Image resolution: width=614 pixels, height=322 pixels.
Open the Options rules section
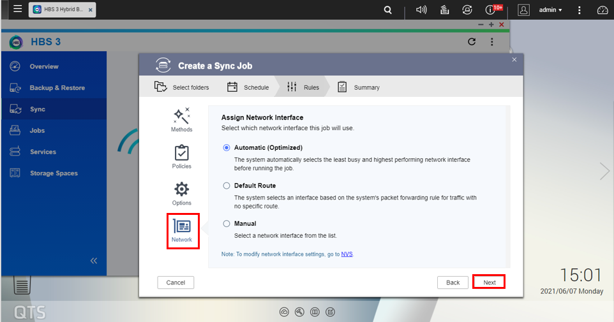[x=182, y=194]
